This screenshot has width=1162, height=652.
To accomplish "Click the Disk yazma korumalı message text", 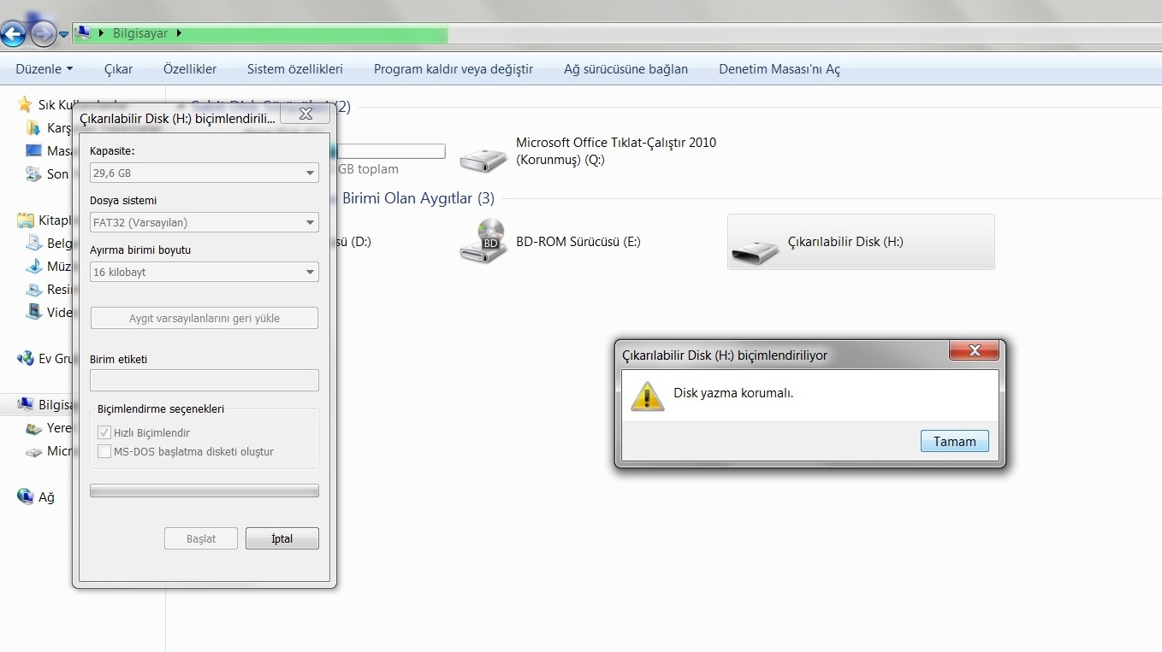I will point(733,394).
